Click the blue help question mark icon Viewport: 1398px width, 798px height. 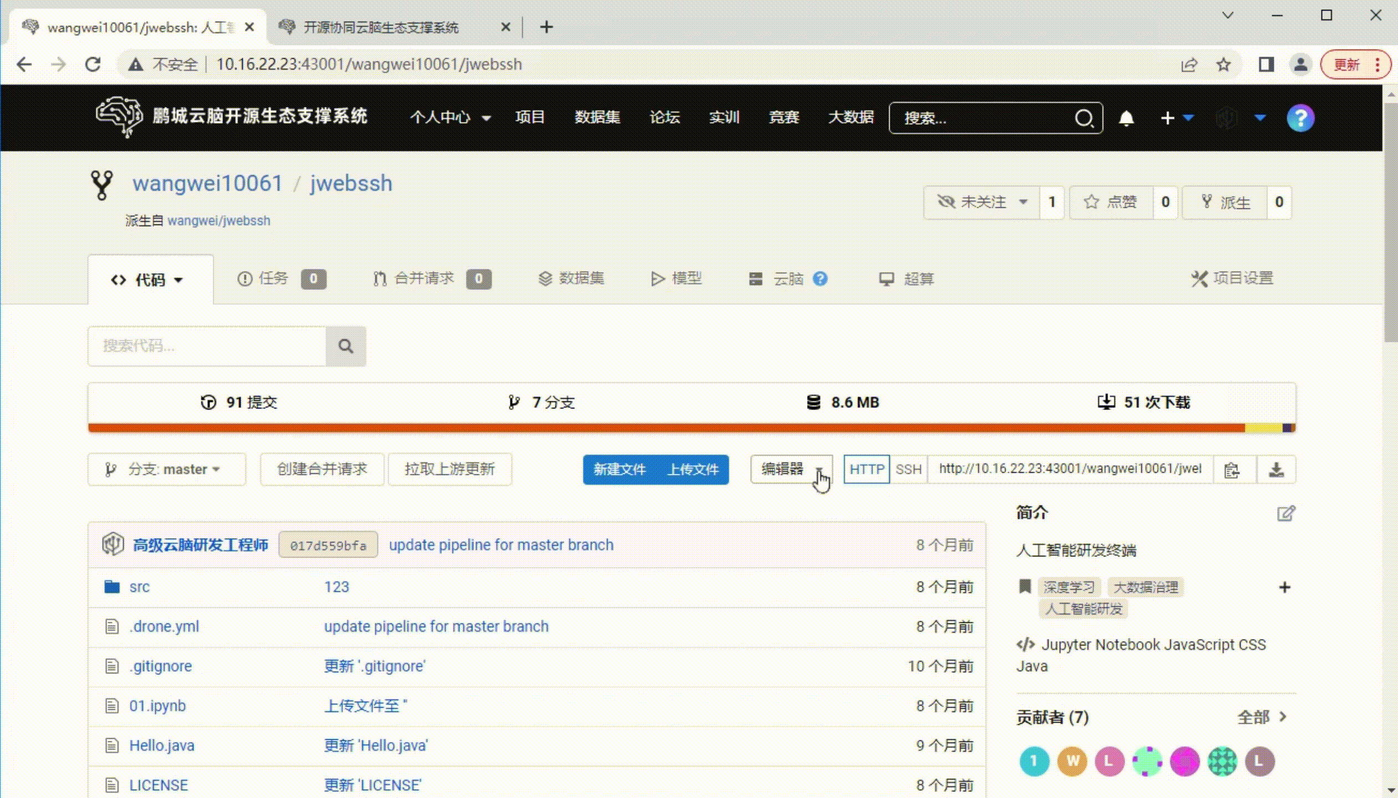click(x=1300, y=118)
